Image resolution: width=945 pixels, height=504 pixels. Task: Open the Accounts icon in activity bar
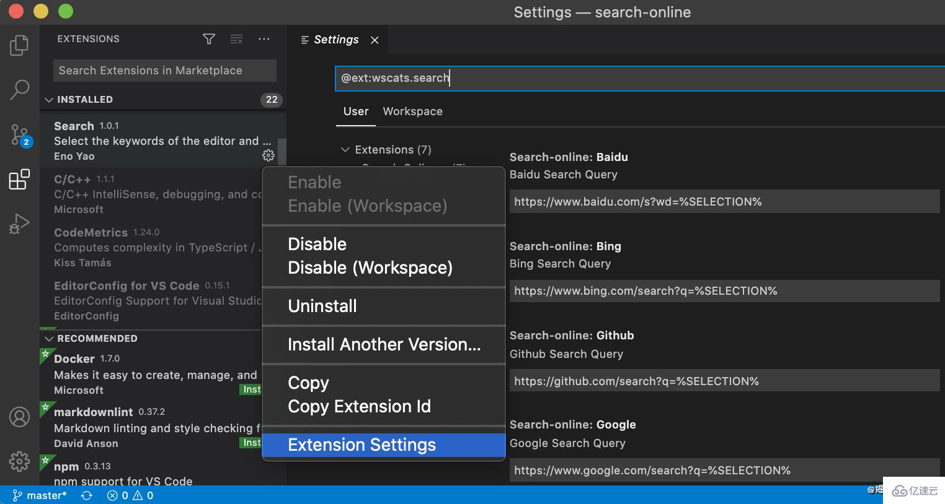point(19,417)
